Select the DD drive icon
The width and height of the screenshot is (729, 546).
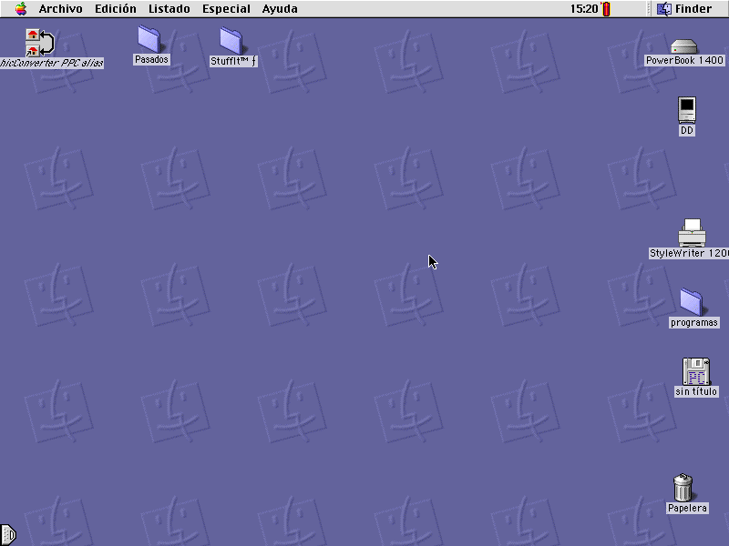pos(687,109)
